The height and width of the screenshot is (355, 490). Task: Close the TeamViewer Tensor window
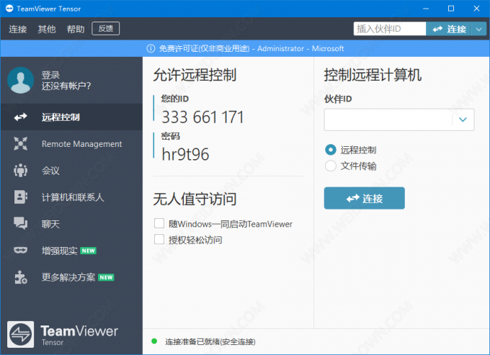pyautogui.click(x=476, y=9)
